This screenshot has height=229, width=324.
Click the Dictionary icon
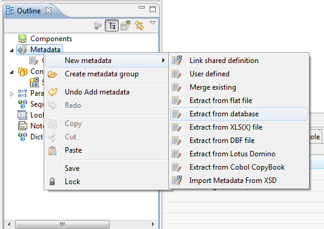point(22,137)
